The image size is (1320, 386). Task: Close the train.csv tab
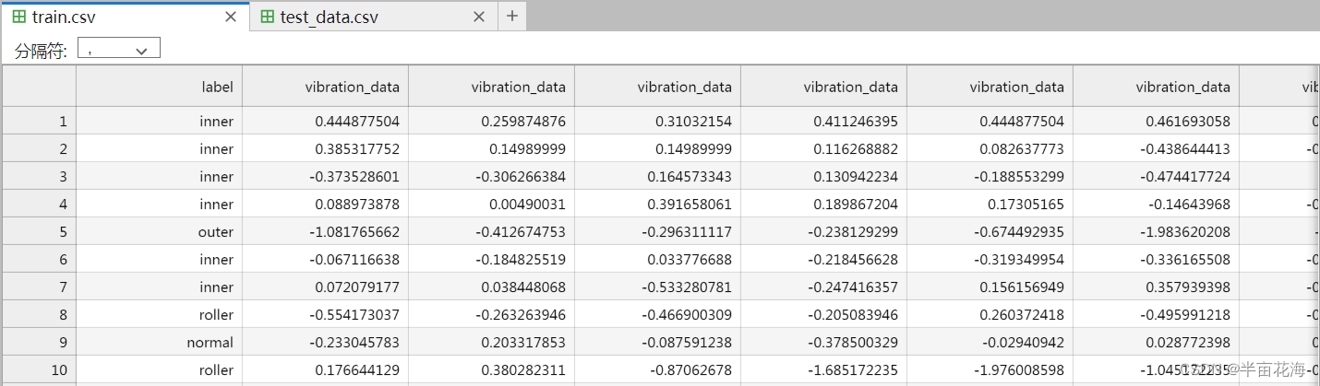pyautogui.click(x=231, y=17)
